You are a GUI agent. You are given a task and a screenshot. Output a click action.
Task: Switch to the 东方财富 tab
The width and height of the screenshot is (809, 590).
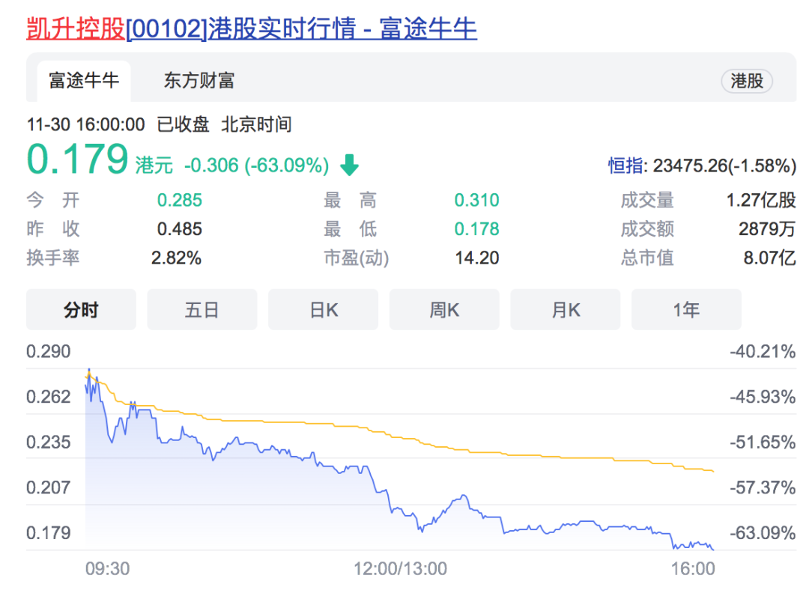199,81
